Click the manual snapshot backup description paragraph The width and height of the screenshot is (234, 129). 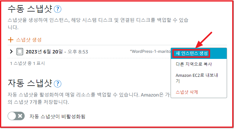[x=98, y=24]
